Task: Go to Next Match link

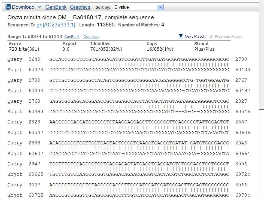Action: 195,36
